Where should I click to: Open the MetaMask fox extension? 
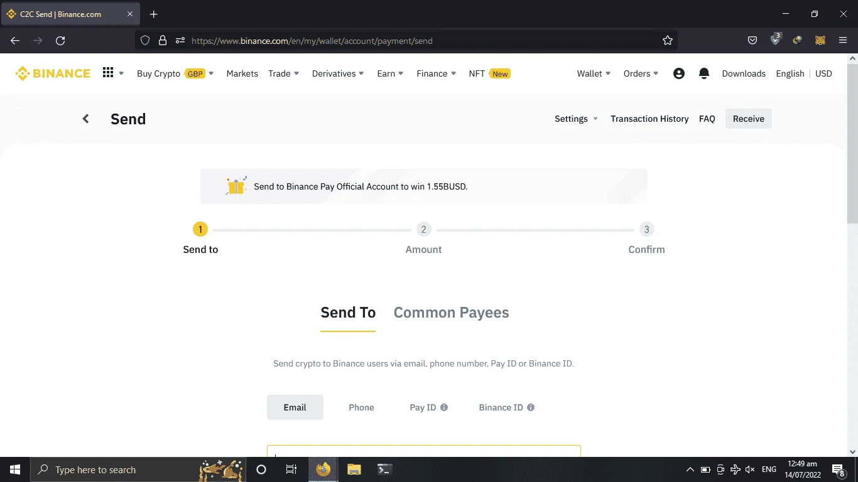click(x=820, y=41)
